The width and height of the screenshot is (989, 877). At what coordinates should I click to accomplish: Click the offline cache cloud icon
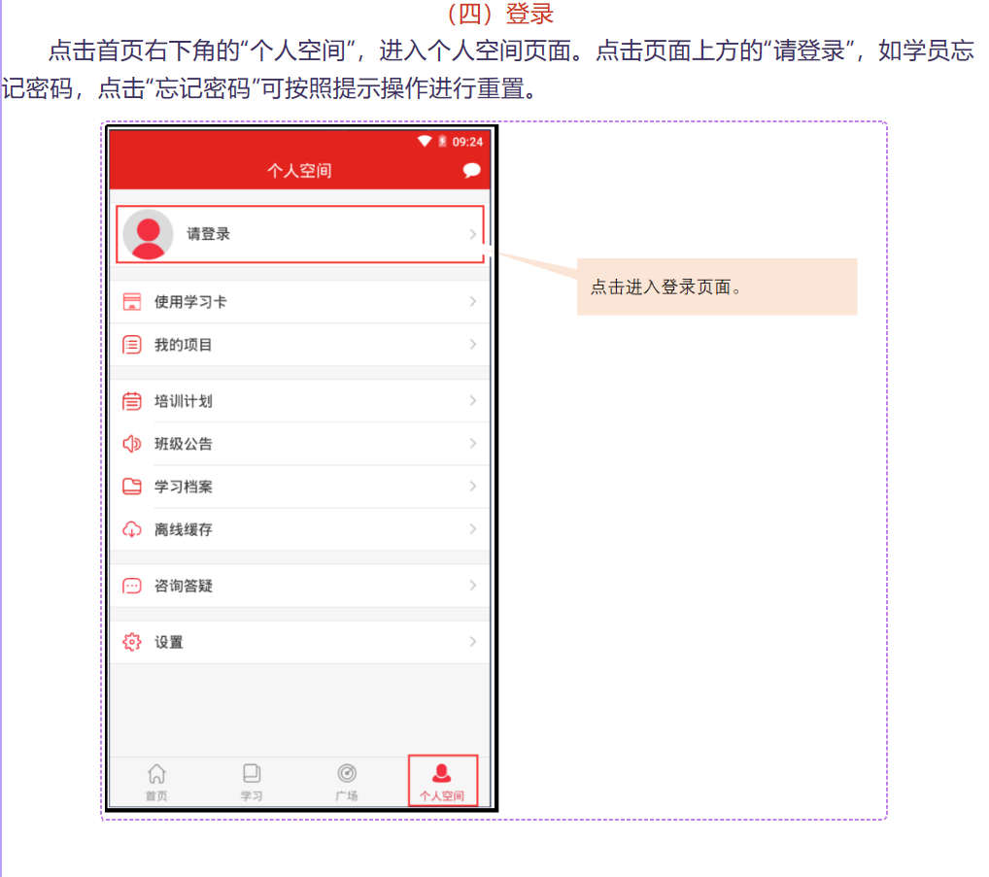pos(132,529)
